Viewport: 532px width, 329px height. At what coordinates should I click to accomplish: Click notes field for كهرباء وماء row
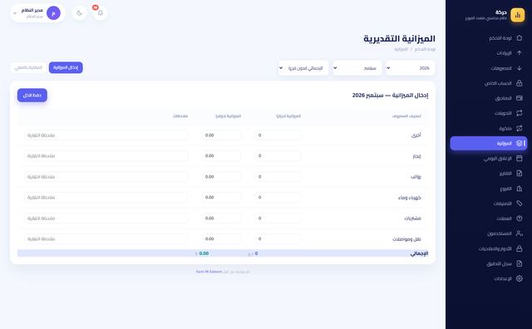tap(106, 198)
